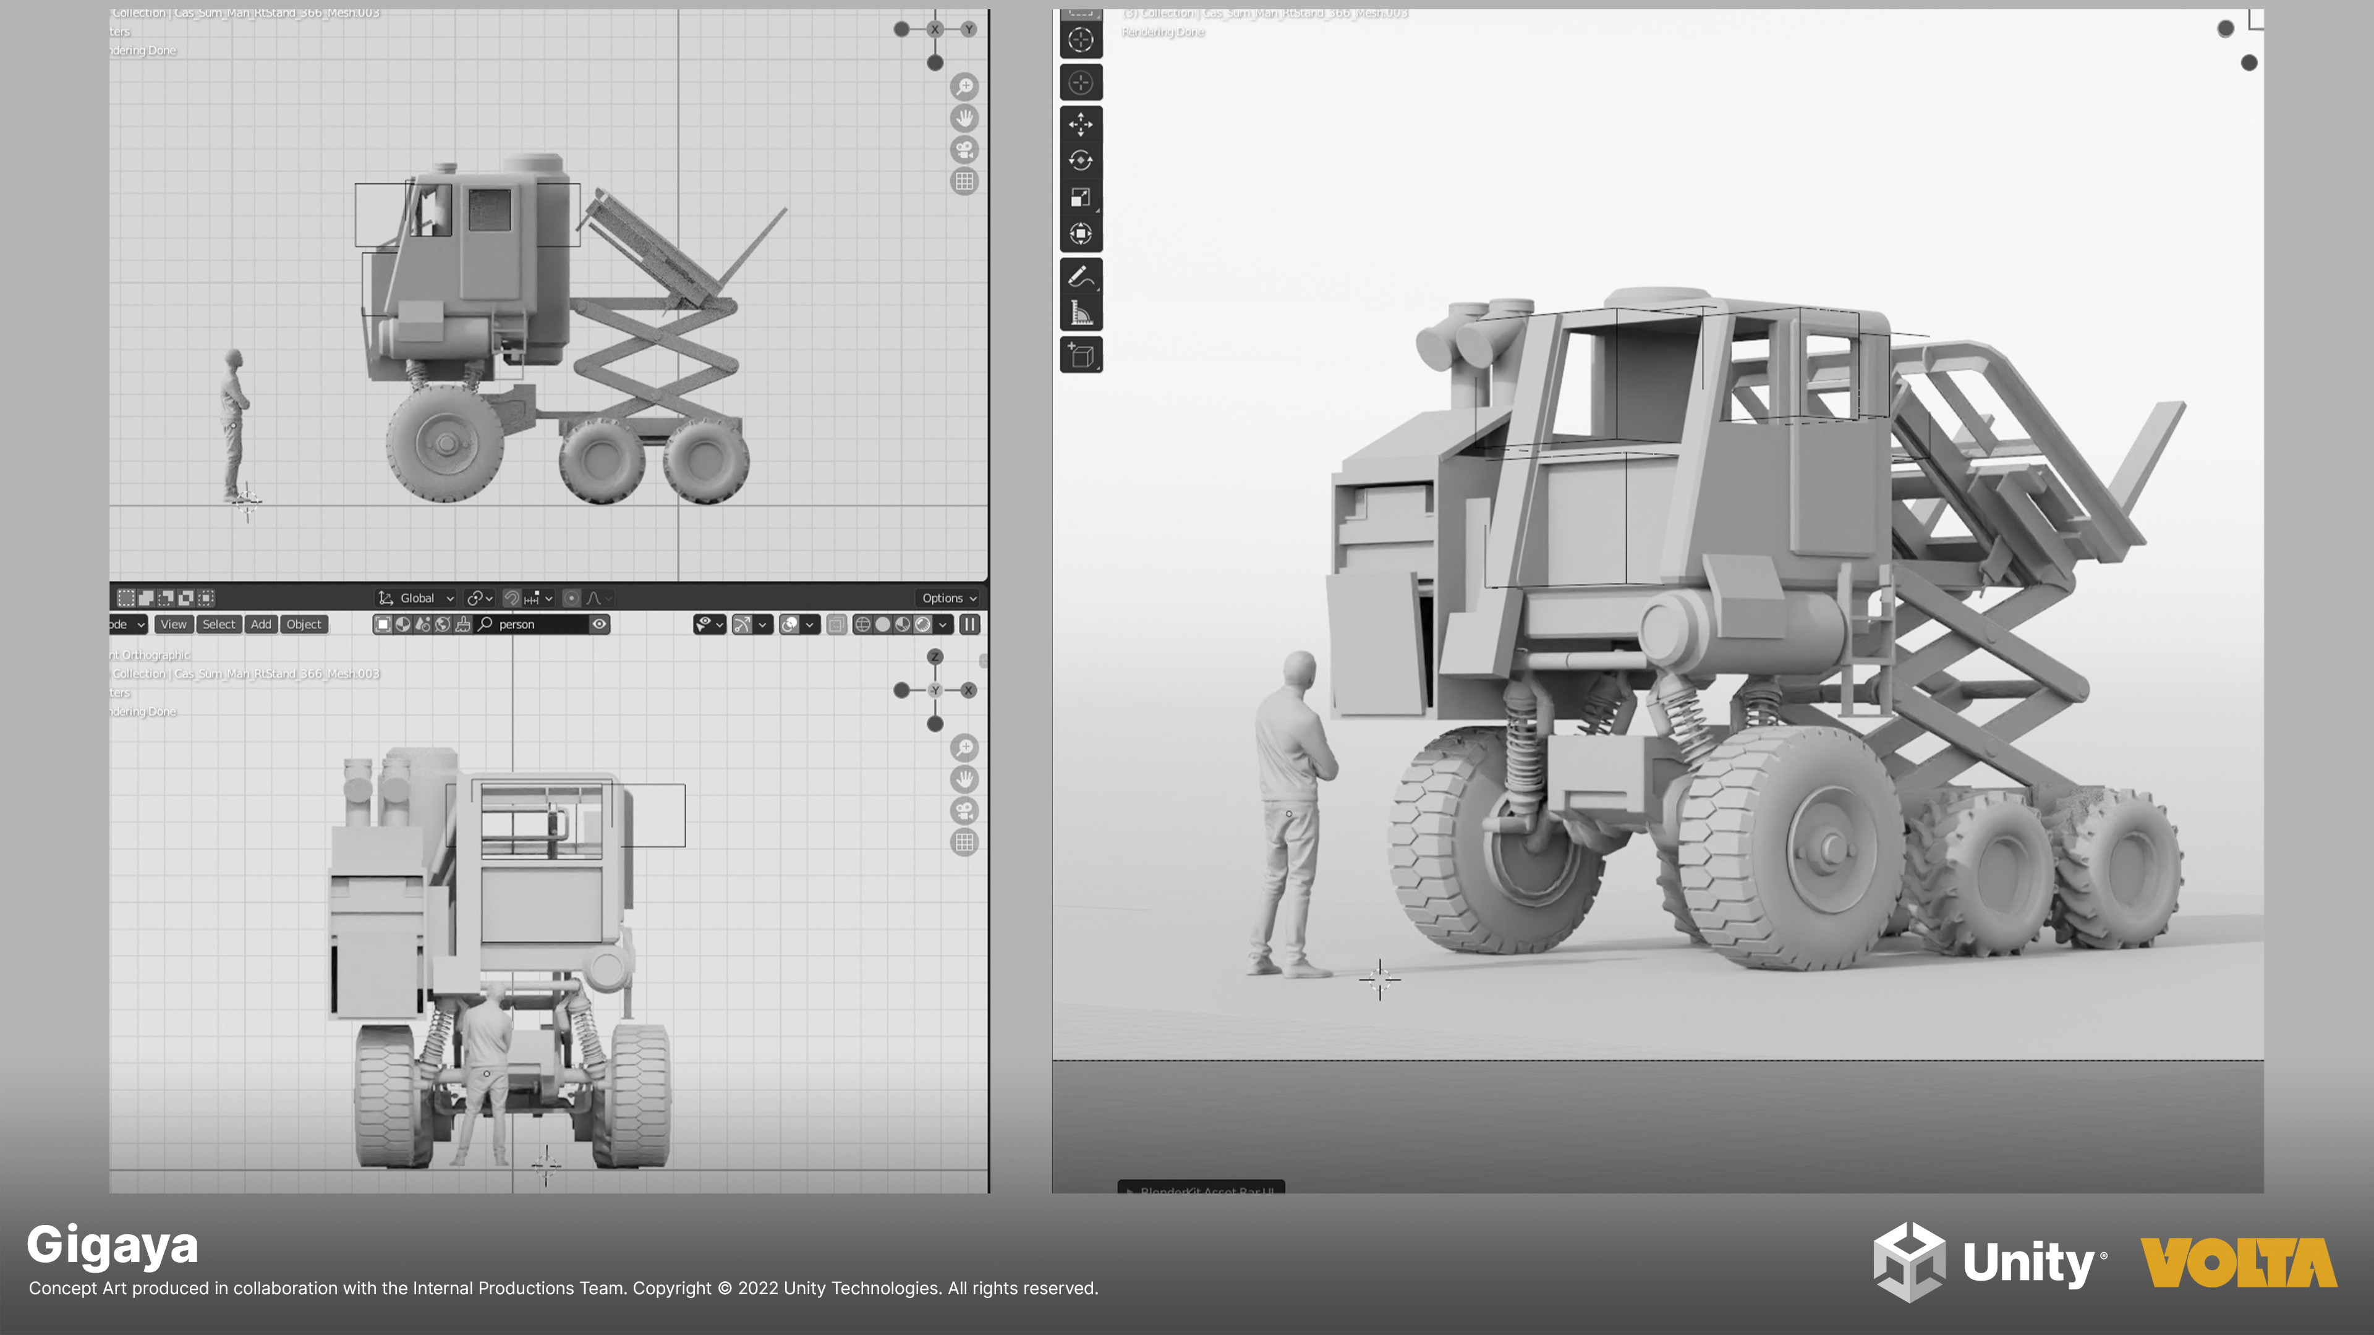
Task: Select the Cursor tool in the right viewport
Action: pos(1081,40)
